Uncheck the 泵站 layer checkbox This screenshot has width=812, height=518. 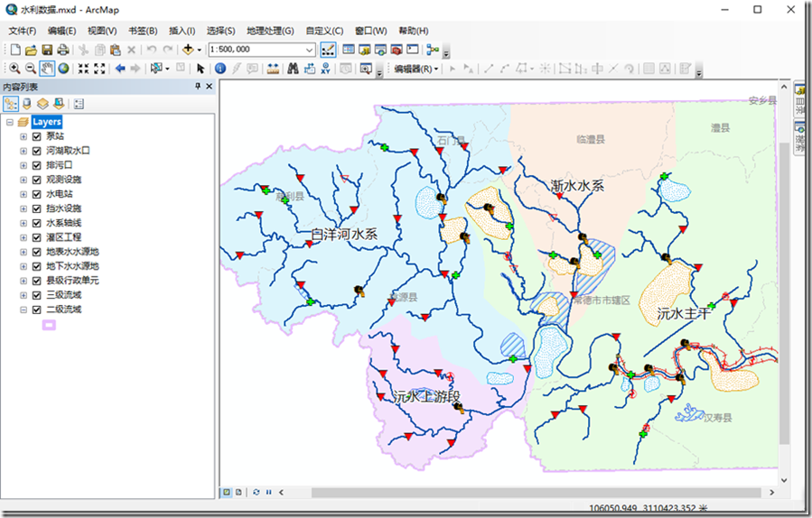coord(36,136)
